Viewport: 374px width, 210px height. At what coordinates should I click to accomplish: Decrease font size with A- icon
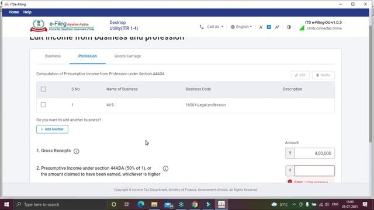[x=261, y=27]
